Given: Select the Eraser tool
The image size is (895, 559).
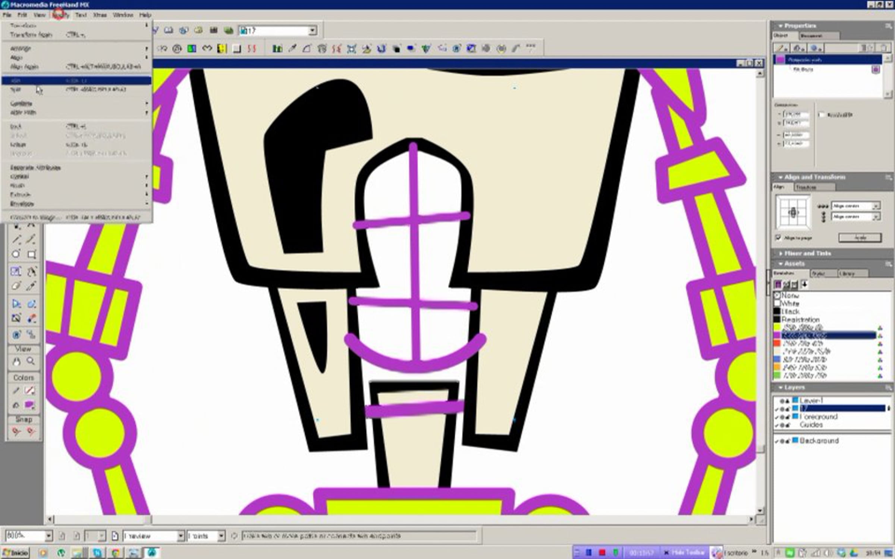Looking at the screenshot, I should [16, 286].
